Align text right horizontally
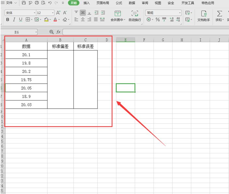The image size is (229, 194). [89, 20]
